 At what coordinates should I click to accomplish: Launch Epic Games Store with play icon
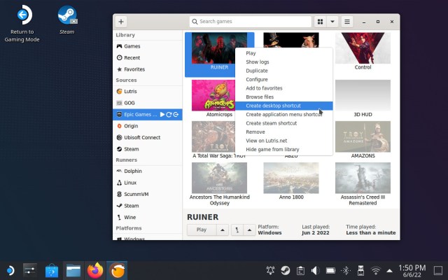tap(162, 115)
